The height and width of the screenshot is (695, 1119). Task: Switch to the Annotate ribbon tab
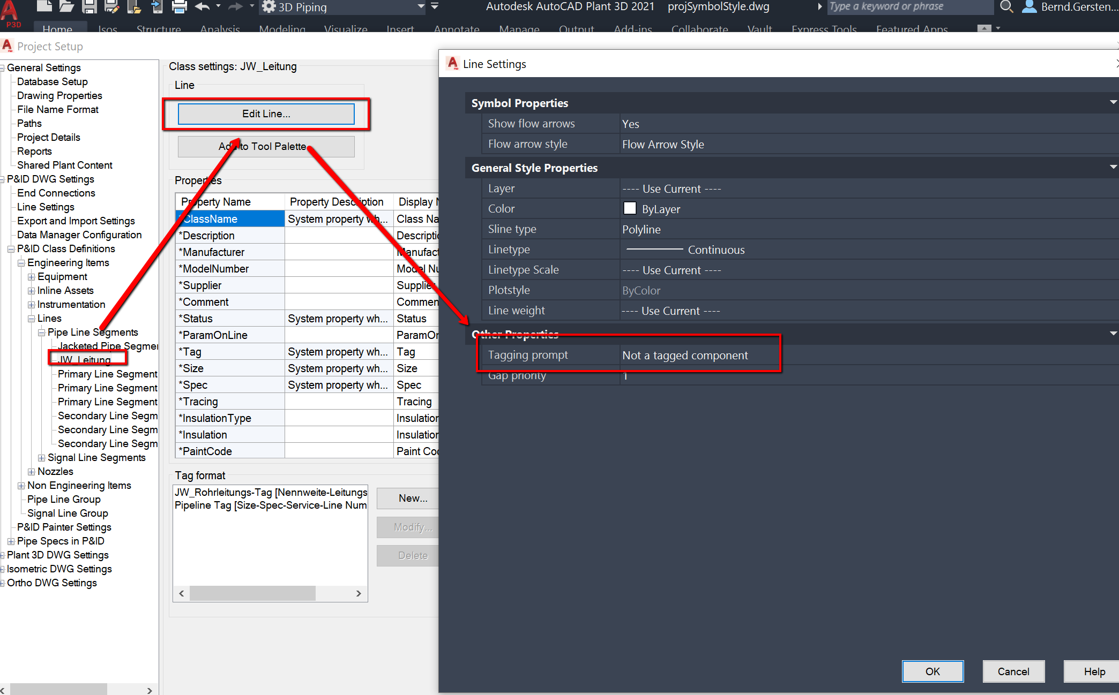pos(457,28)
